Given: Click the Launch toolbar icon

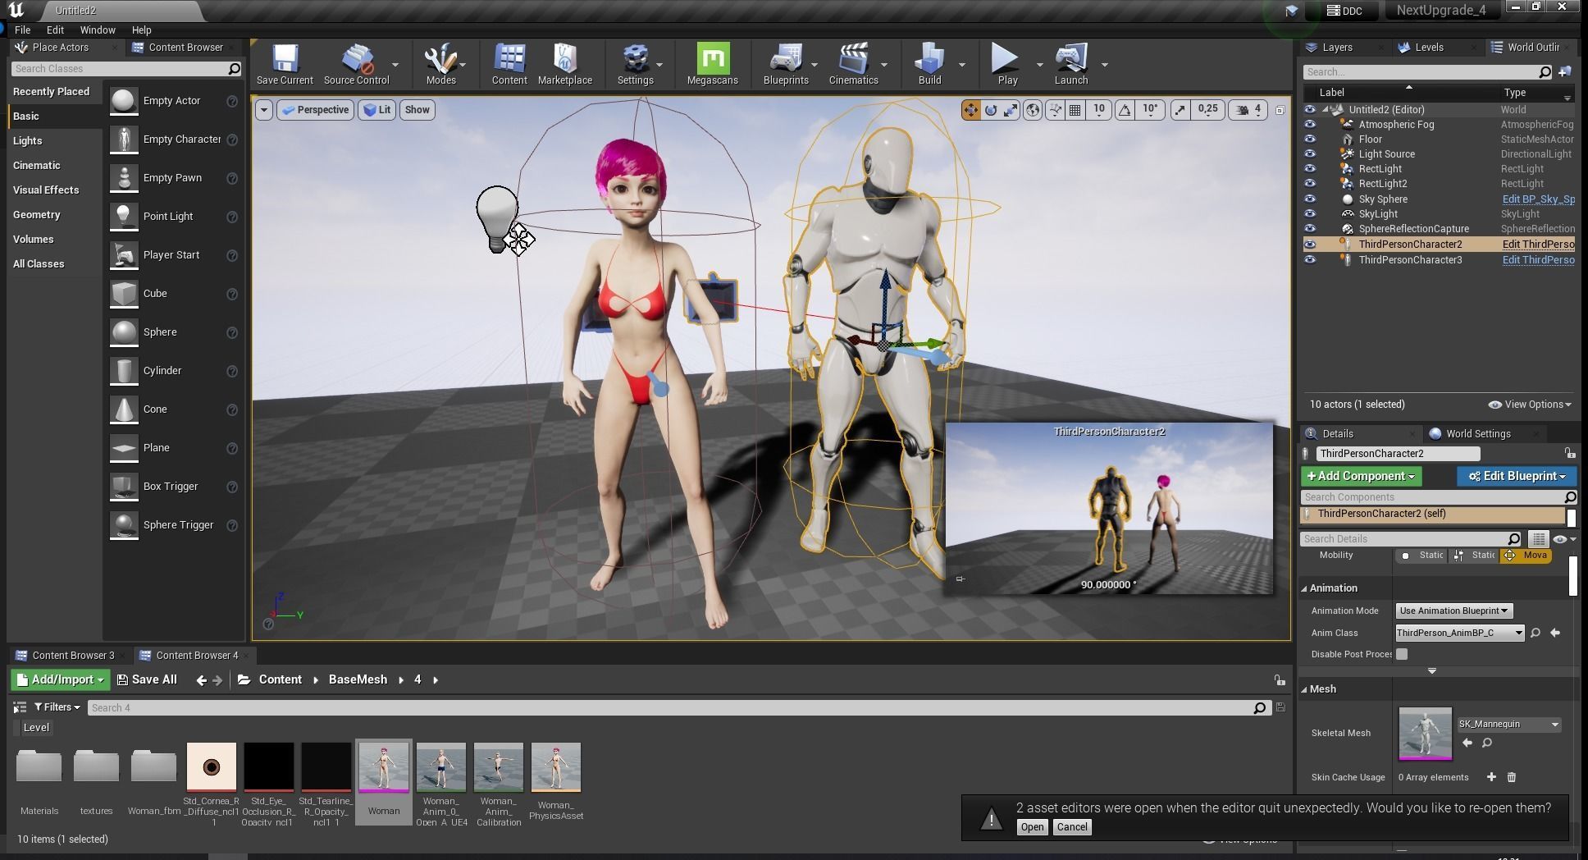Looking at the screenshot, I should pyautogui.click(x=1071, y=64).
